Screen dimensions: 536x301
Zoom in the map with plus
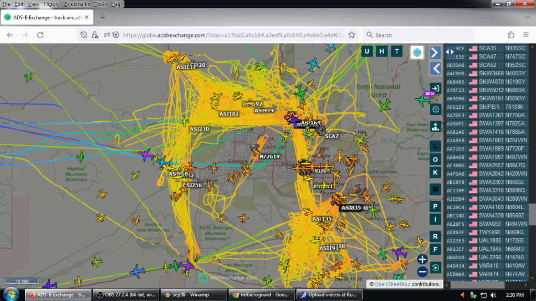tap(422, 259)
